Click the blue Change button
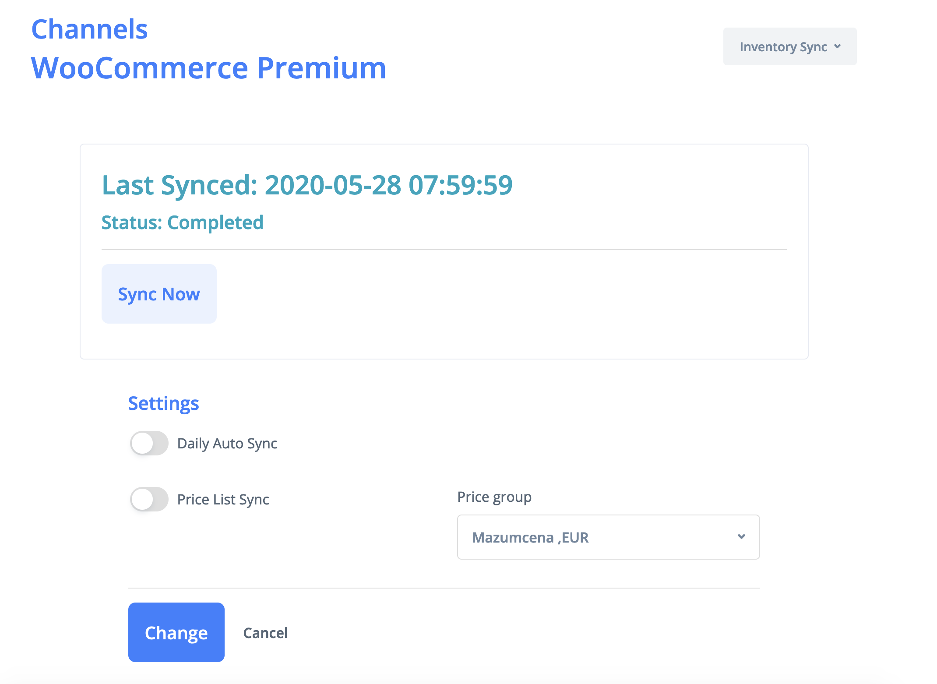937x684 pixels. 176,632
